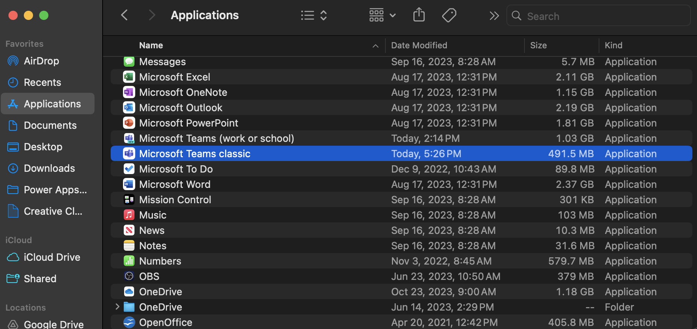697x329 pixels.
Task: Open Recents in the sidebar
Action: [48, 82]
